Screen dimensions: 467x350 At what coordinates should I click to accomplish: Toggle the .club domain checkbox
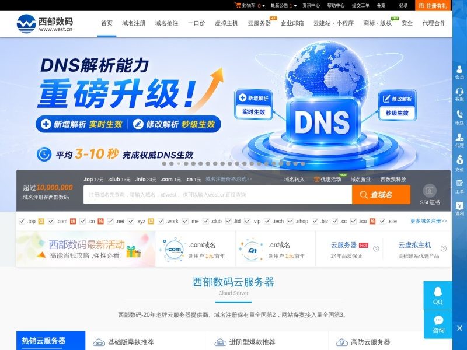205,221
